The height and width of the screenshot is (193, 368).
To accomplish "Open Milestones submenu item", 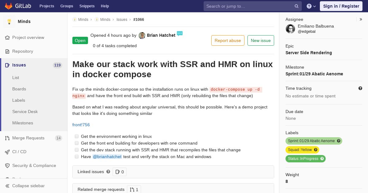I will coord(23,123).
